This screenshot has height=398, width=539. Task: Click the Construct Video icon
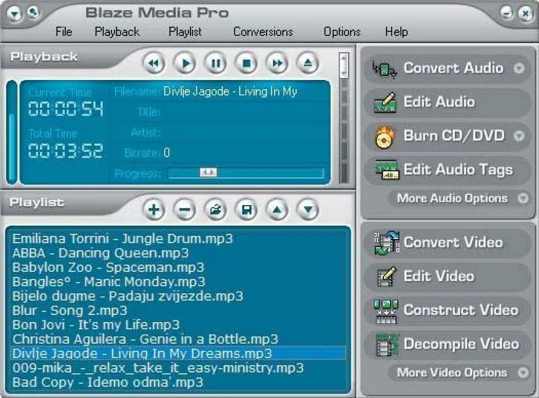(x=386, y=311)
